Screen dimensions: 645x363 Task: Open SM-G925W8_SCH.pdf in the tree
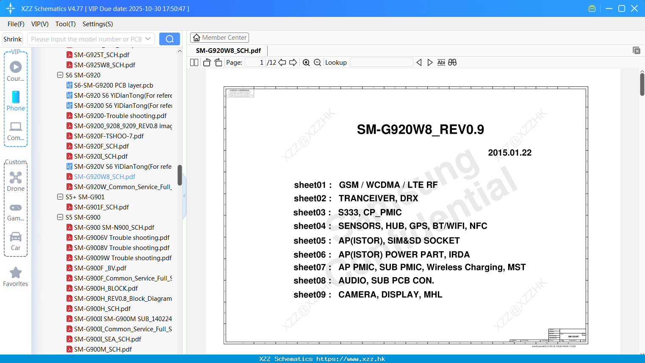[105, 65]
